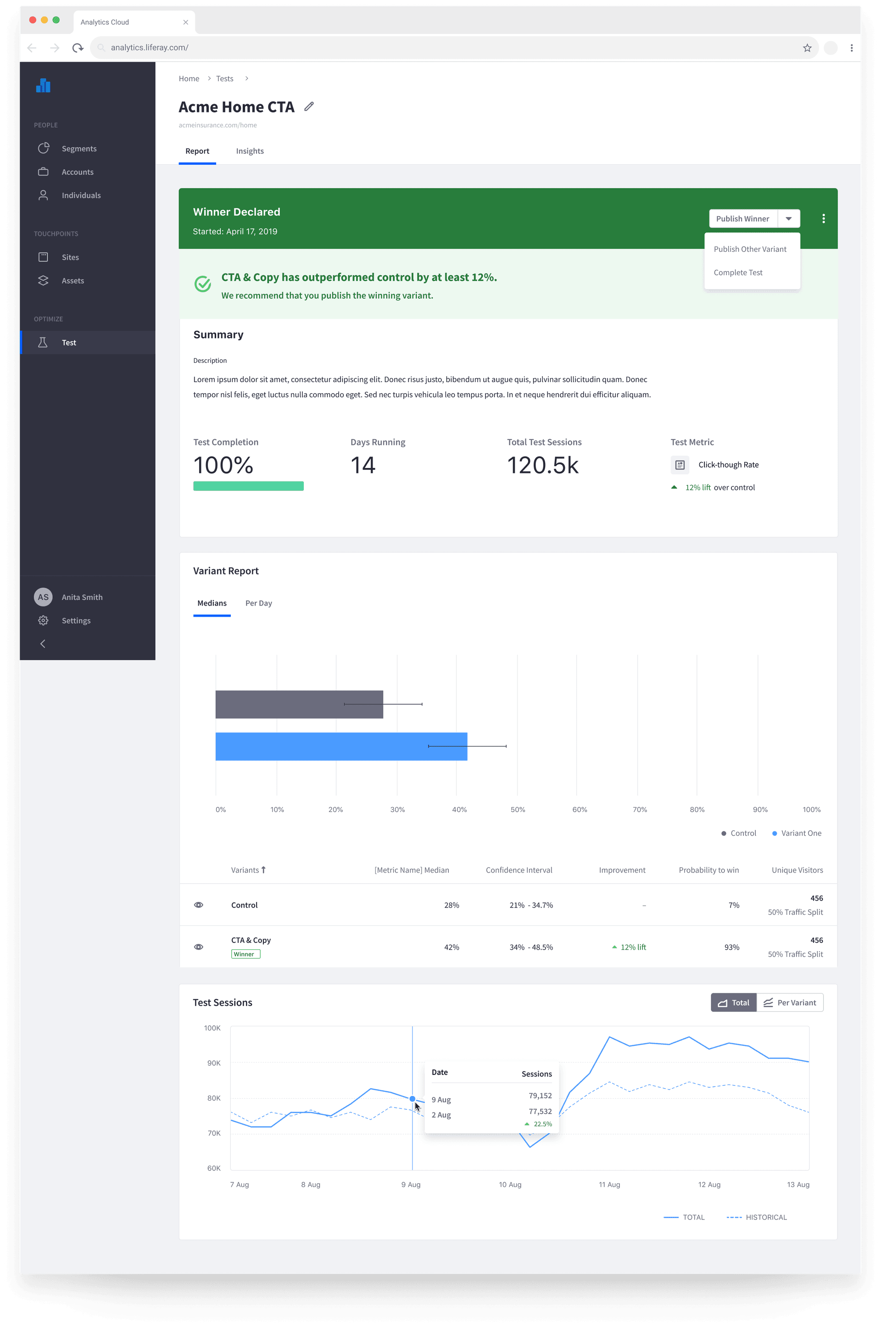Open the kebab menu on the Winner Declared banner
Viewport: 881px width, 1336px height.
point(823,218)
